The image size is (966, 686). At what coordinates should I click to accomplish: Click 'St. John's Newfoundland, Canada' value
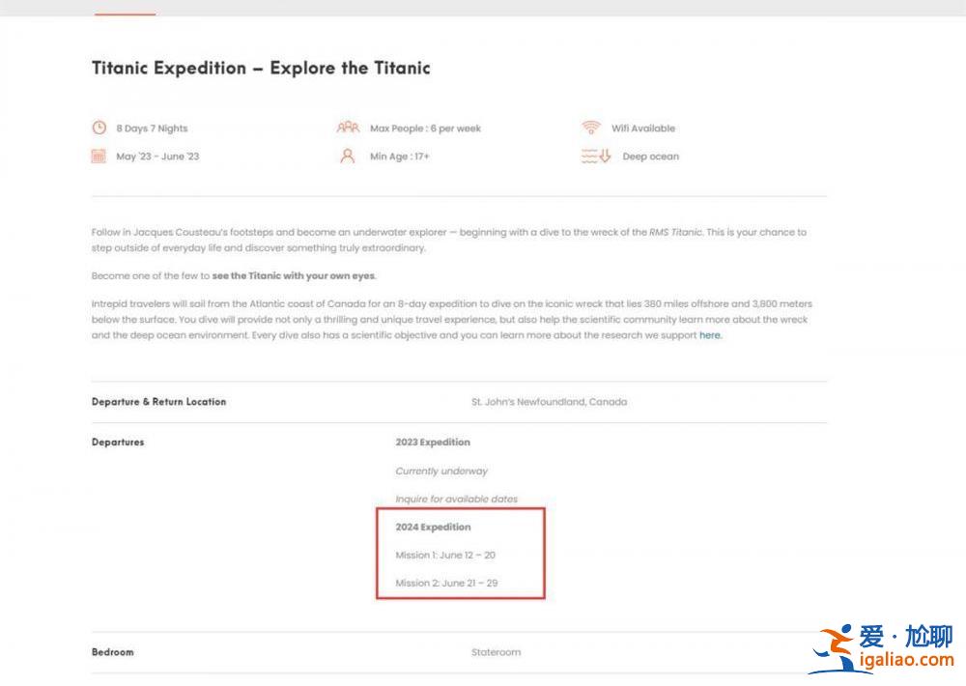549,402
